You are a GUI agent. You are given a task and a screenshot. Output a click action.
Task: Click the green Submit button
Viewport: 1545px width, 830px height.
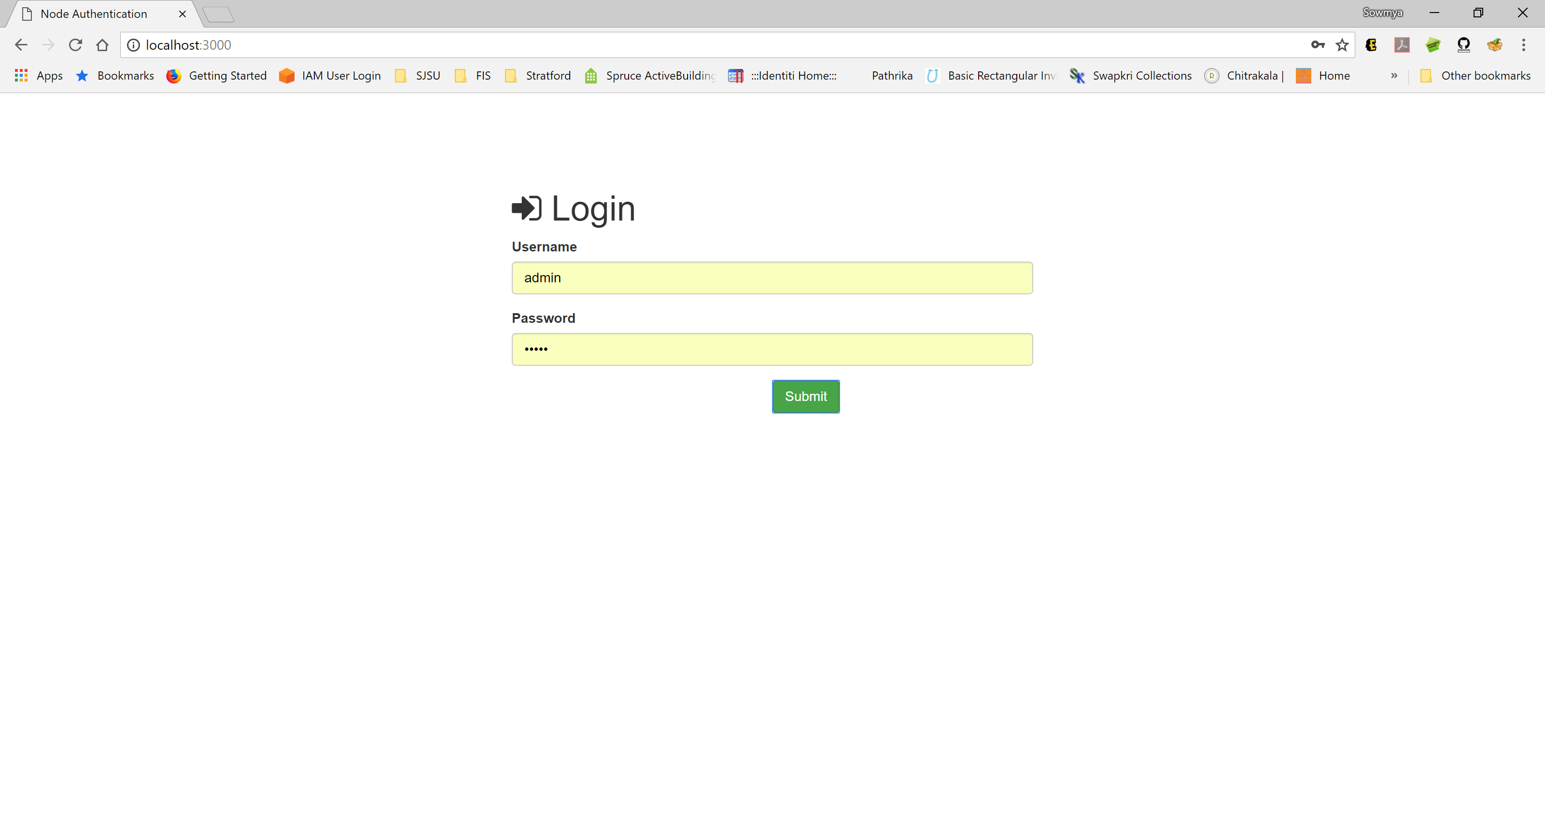pyautogui.click(x=805, y=396)
